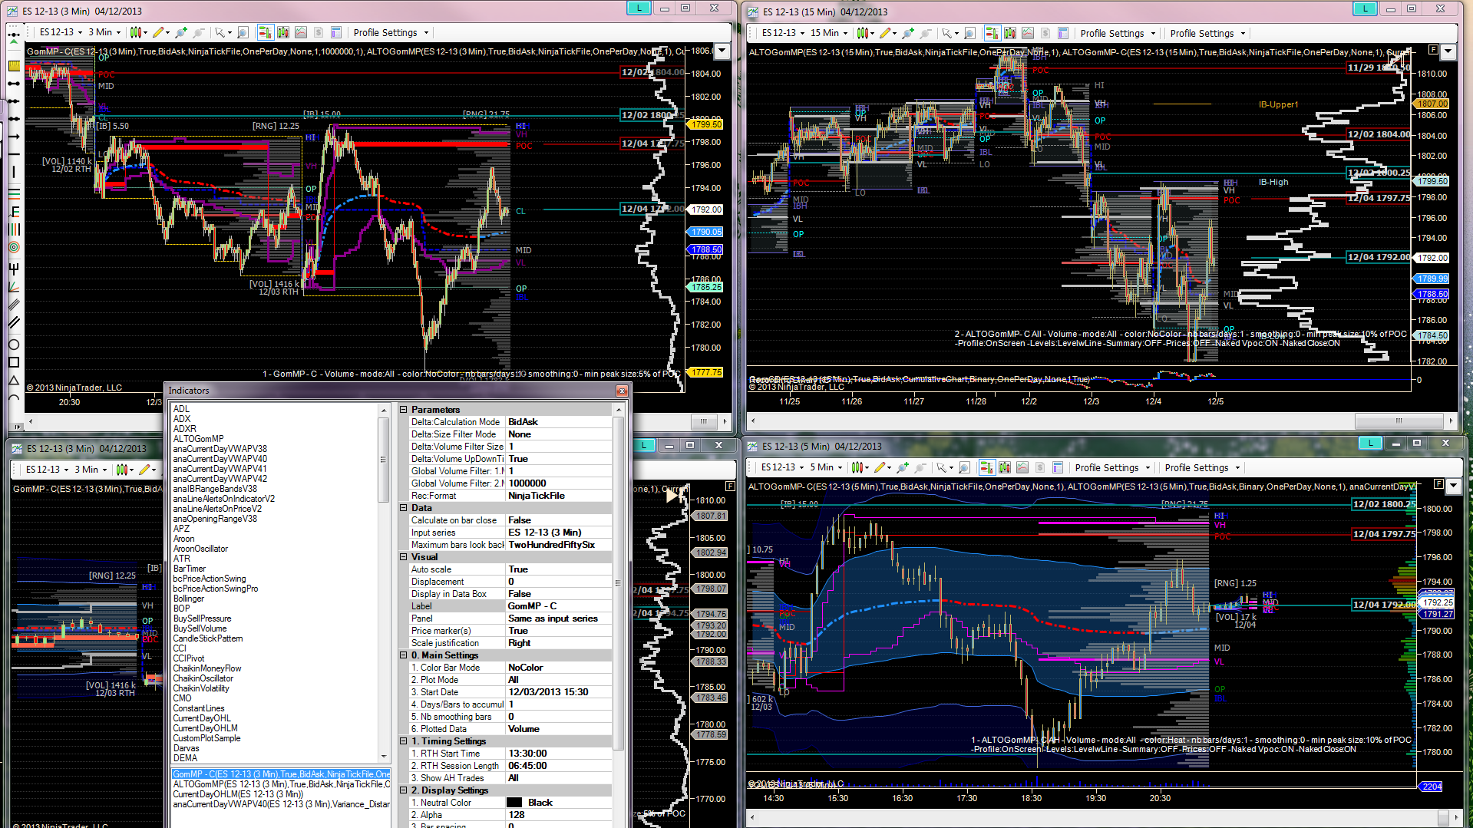Open first Profile Settings menu in 15 Min chart
This screenshot has width=1473, height=828.
click(1118, 33)
